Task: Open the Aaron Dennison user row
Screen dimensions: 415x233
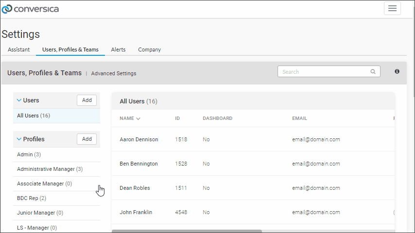Action: (253, 139)
